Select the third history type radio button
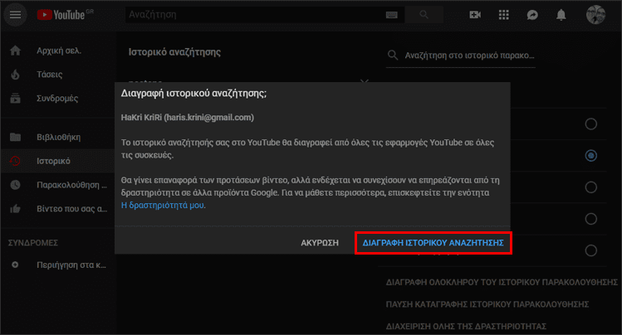Viewport: 622px width, 335px height. coord(591,187)
